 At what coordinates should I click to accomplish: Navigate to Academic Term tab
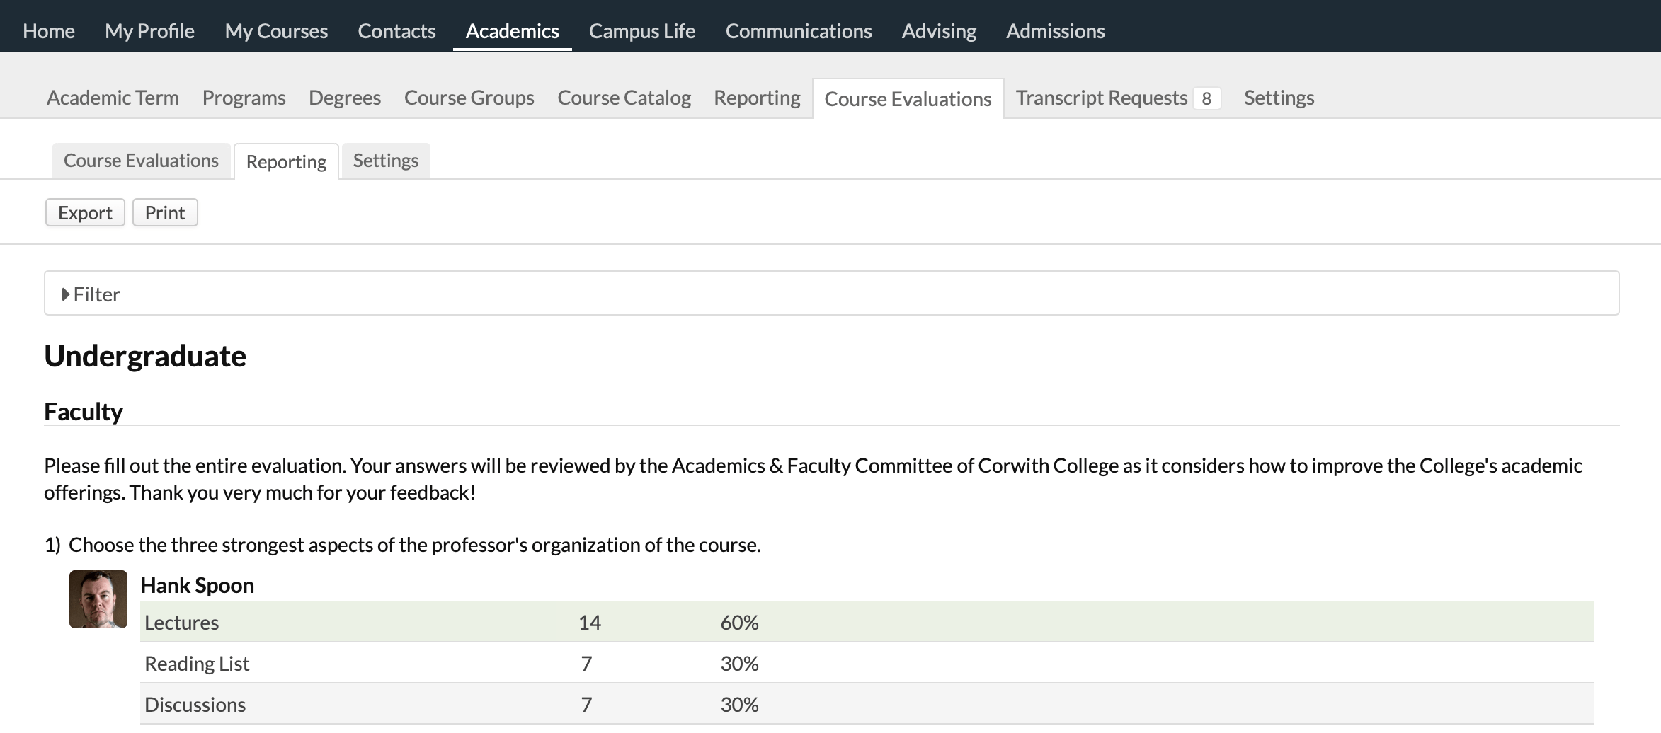coord(113,98)
